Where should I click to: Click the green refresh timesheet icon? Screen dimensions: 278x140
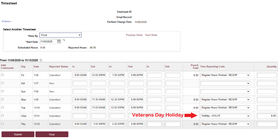tap(64, 40)
